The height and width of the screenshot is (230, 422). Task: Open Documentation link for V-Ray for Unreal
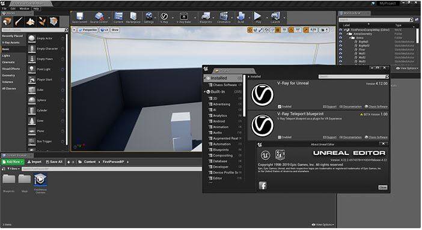click(x=350, y=106)
